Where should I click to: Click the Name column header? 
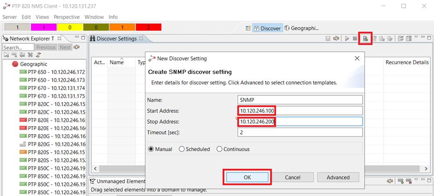click(x=122, y=62)
